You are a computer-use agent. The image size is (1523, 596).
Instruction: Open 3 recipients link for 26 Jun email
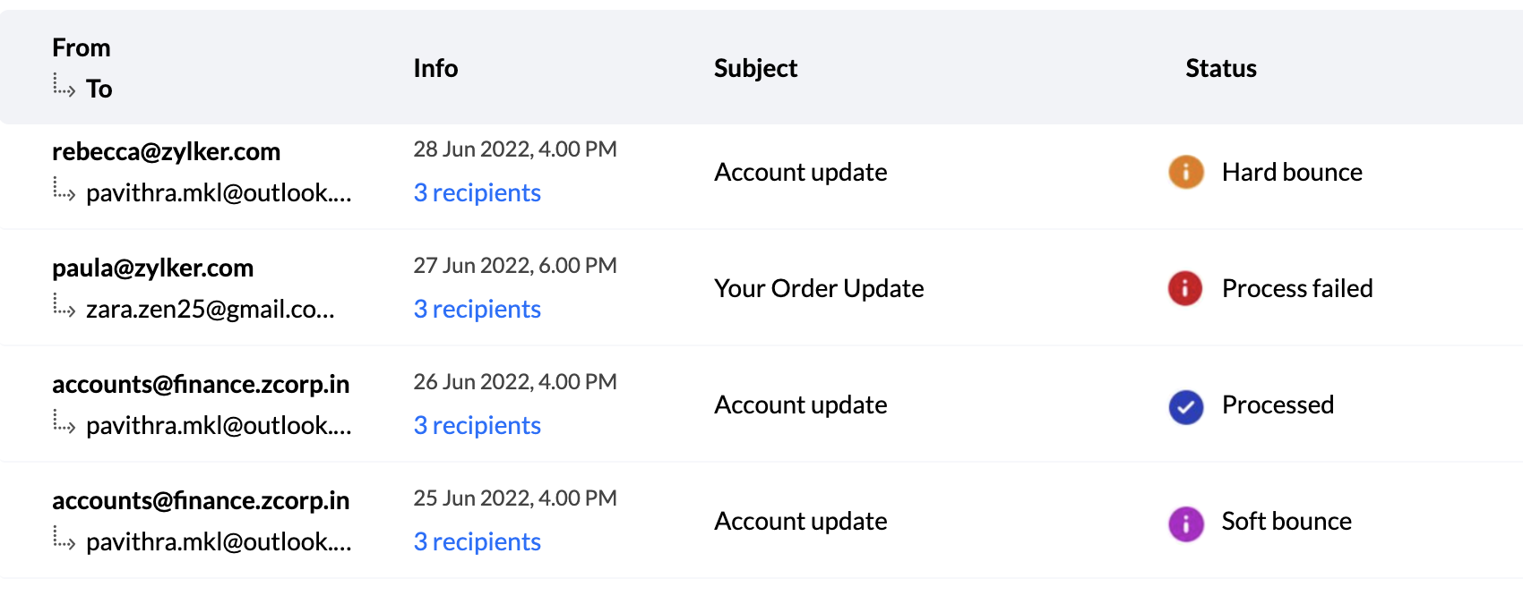click(478, 425)
